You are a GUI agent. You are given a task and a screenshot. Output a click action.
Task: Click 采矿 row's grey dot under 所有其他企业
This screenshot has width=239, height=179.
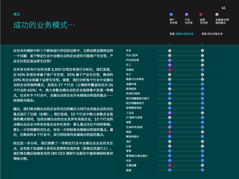(202, 141)
